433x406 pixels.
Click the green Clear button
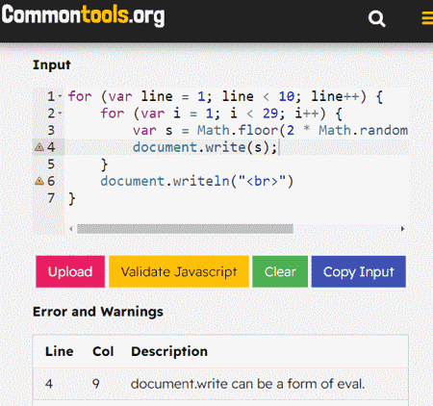pos(280,271)
